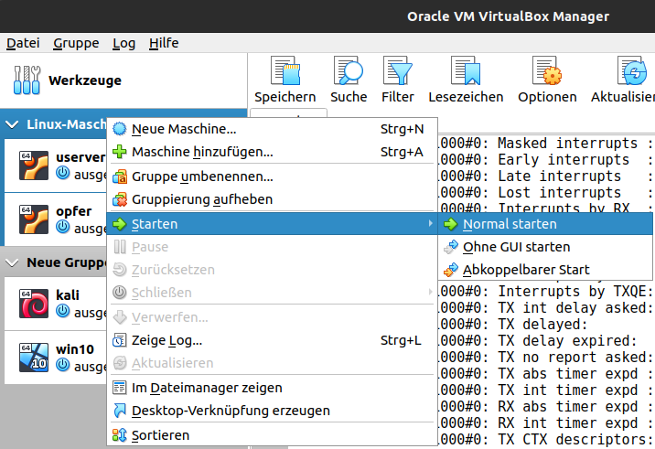Screen dimensions: 655x449
Task: Collapse the Neue Gruppe chevron
Action: tap(12, 262)
